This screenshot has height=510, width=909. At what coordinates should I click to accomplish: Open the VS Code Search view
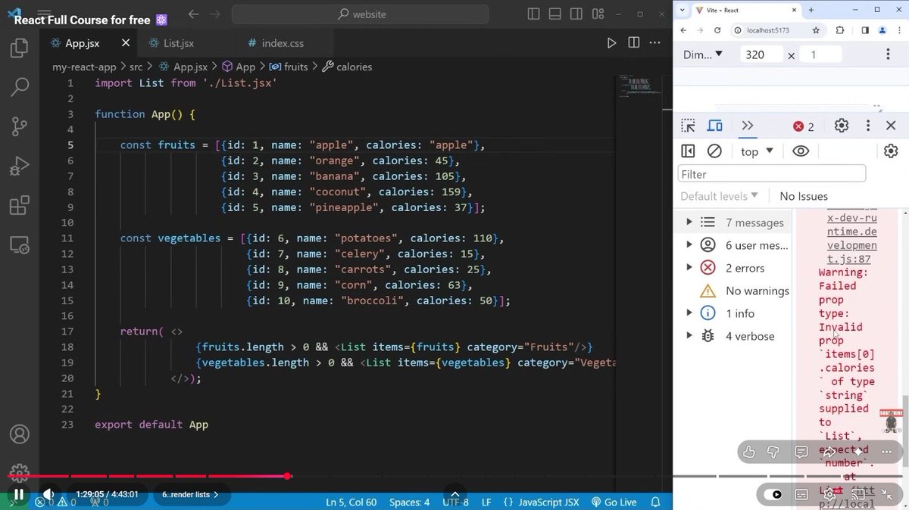coord(20,87)
